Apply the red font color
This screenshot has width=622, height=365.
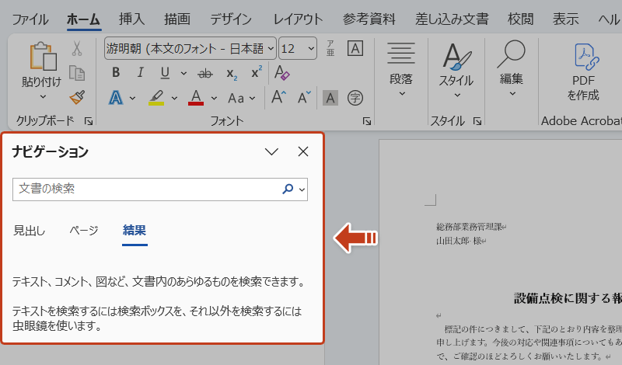click(x=196, y=98)
